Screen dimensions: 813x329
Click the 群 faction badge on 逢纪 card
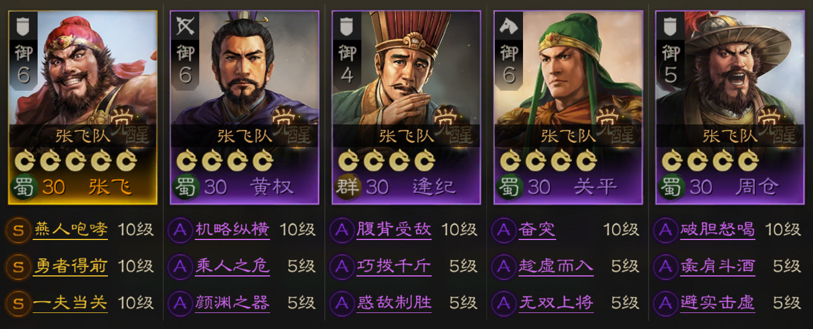click(x=346, y=187)
